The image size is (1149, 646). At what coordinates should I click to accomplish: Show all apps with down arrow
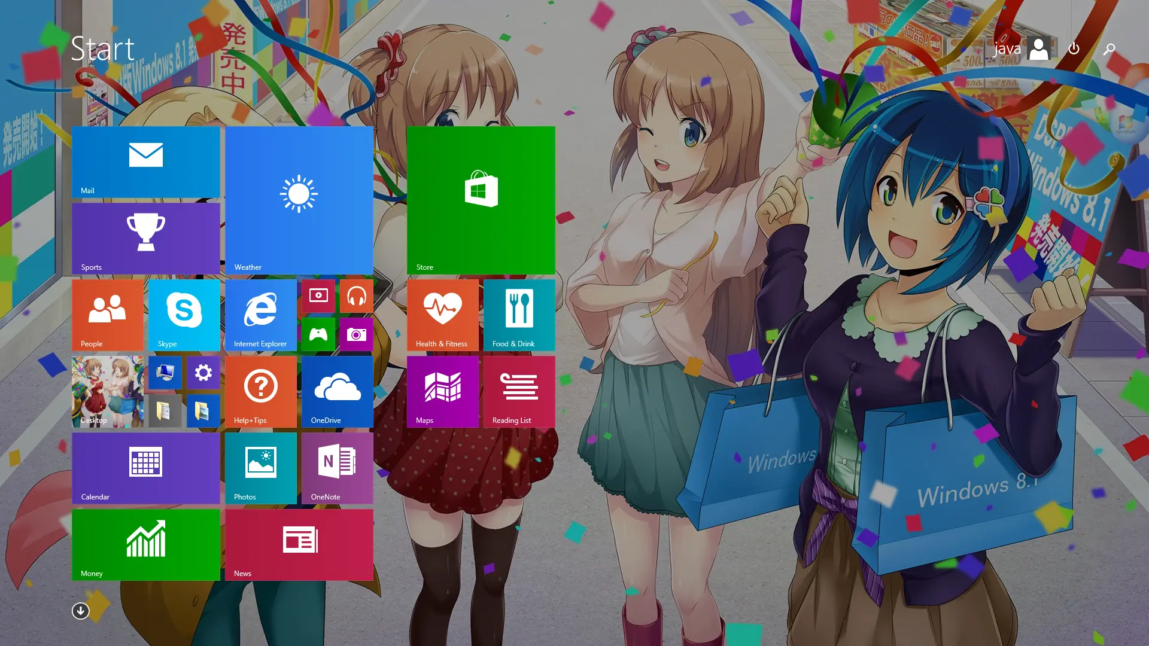tap(81, 611)
